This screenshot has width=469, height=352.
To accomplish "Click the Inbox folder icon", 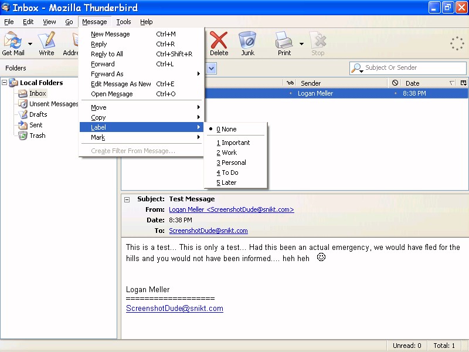I will point(23,94).
